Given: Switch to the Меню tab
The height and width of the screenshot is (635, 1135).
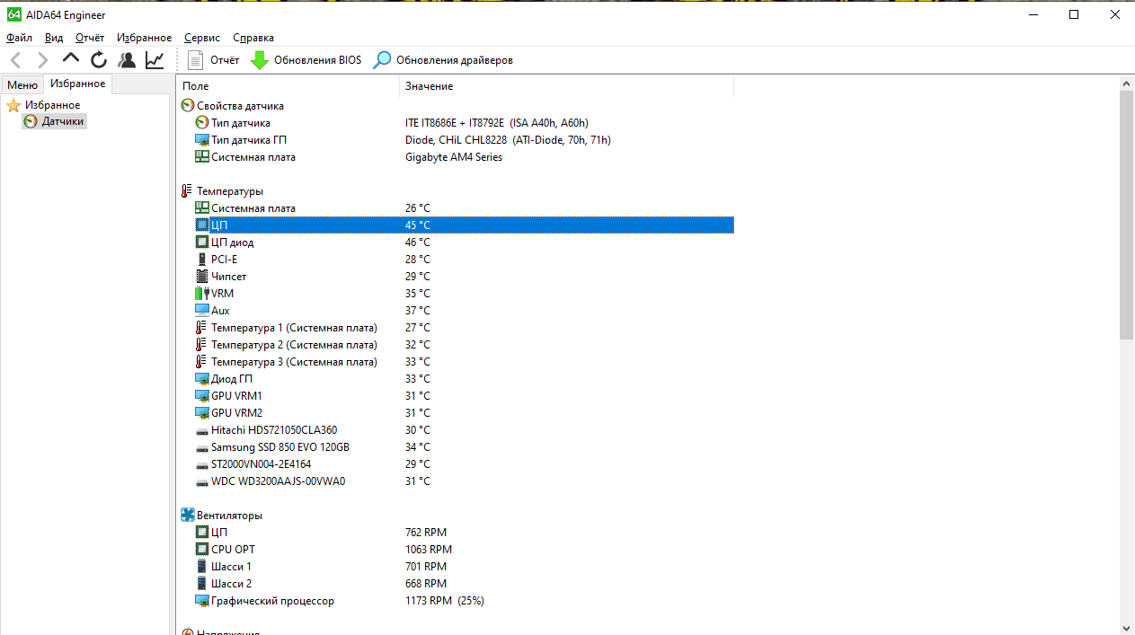Looking at the screenshot, I should pos(22,85).
